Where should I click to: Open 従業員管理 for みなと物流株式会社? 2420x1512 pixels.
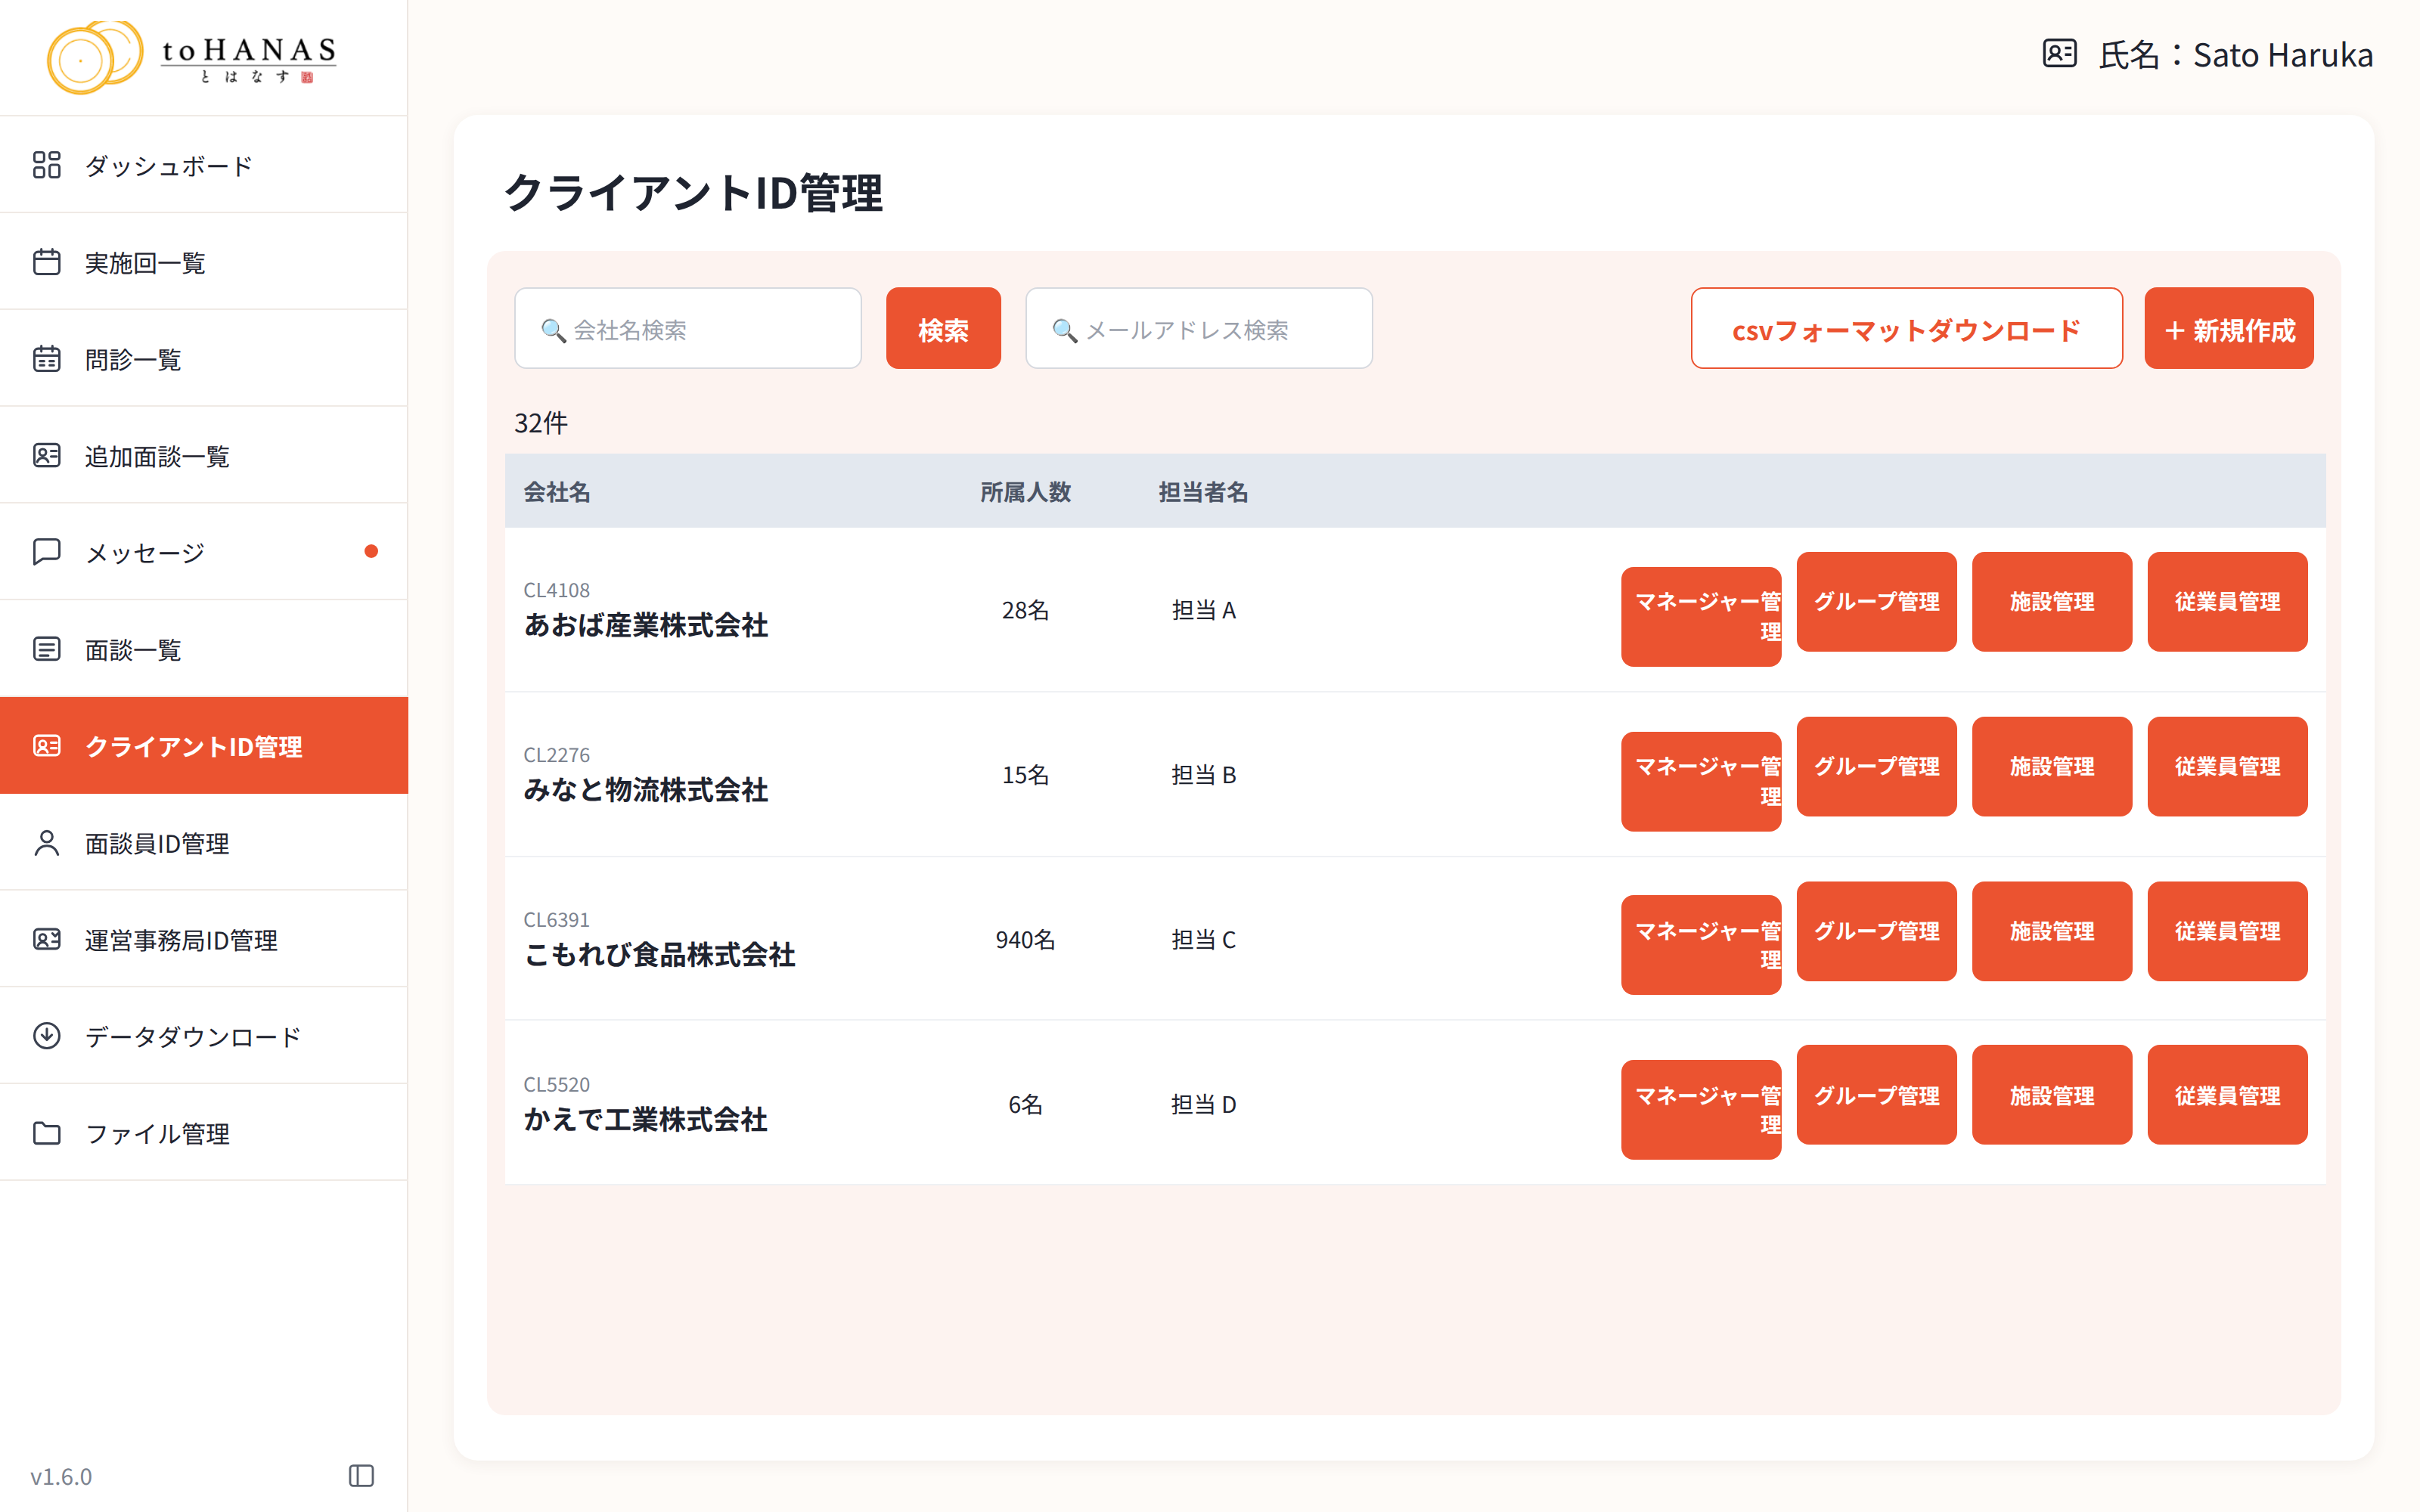(2227, 767)
